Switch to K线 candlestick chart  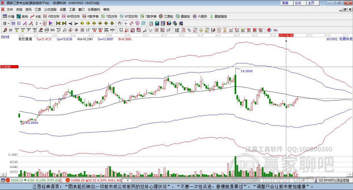coord(36,17)
